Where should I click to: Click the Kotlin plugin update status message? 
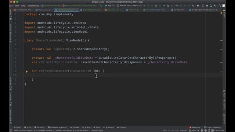point(58,131)
